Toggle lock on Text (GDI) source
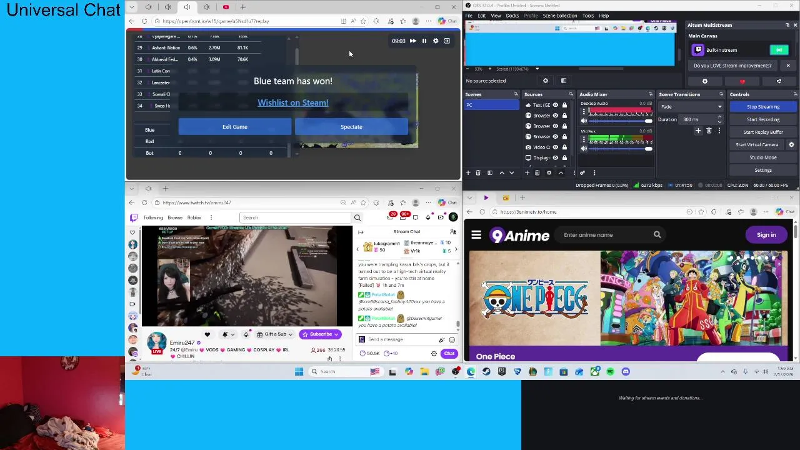The width and height of the screenshot is (800, 450). click(564, 105)
